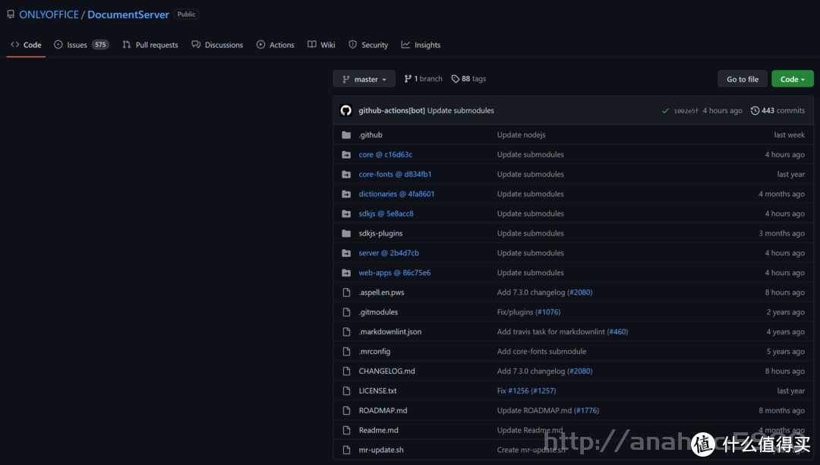Open the Discussions tab
This screenshot has height=465, width=820.
(x=217, y=45)
